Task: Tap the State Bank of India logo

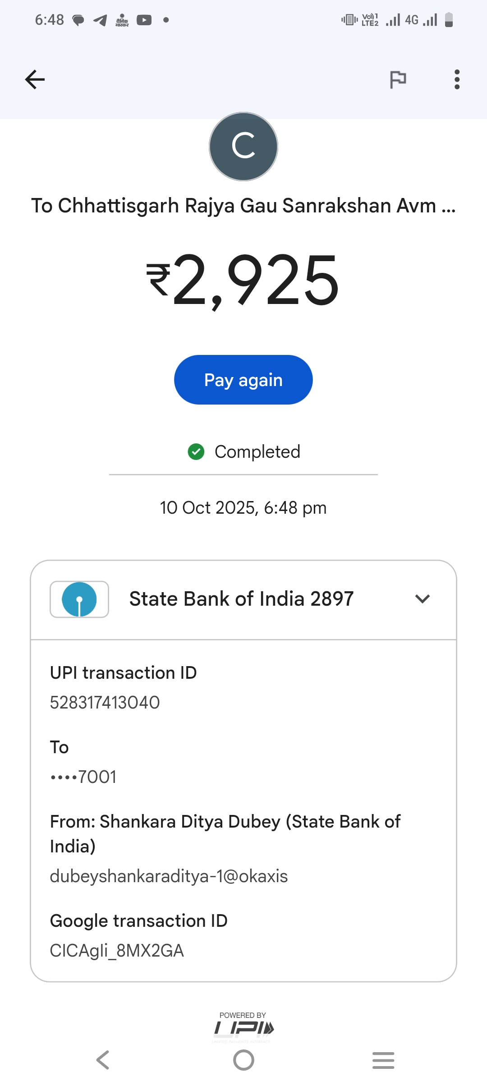Action: (x=79, y=599)
